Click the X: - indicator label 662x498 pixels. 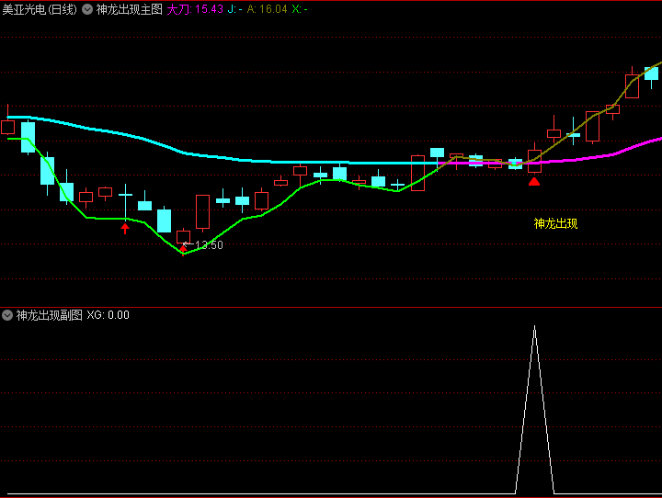300,9
